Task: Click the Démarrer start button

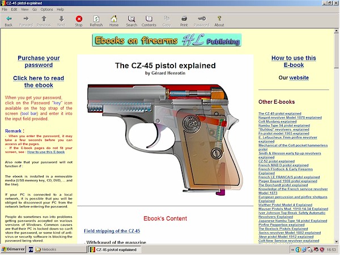Action: coord(13,249)
